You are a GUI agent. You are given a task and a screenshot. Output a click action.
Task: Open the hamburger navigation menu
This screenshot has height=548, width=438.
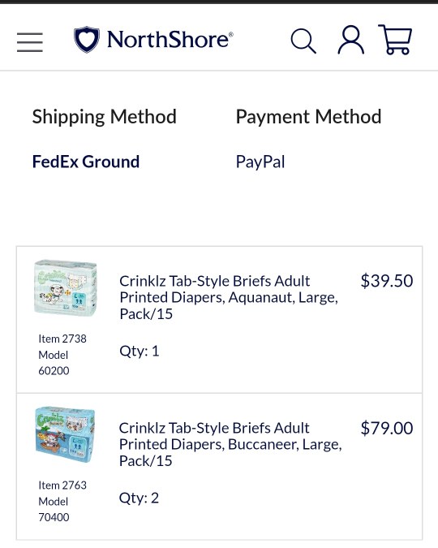(x=30, y=42)
